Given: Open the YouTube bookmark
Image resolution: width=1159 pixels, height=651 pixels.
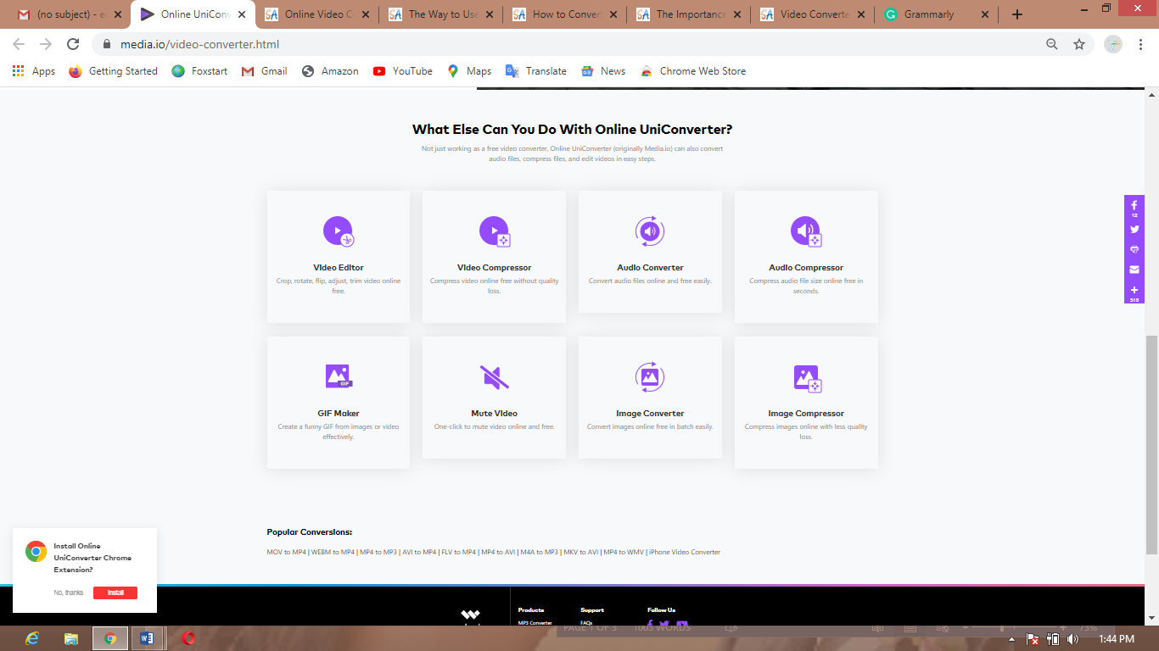Looking at the screenshot, I should (x=403, y=71).
